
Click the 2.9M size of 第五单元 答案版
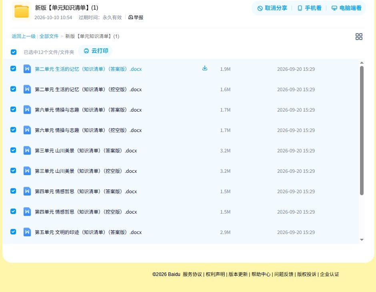(x=225, y=232)
